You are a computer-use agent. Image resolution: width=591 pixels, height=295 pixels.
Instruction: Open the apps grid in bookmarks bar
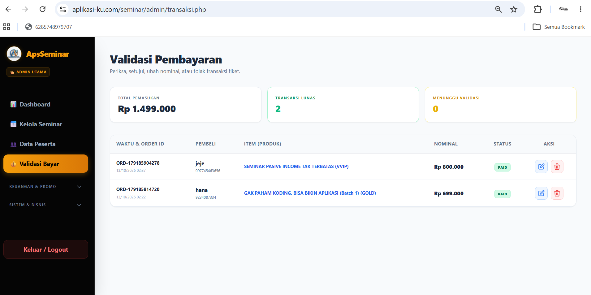[x=7, y=27]
